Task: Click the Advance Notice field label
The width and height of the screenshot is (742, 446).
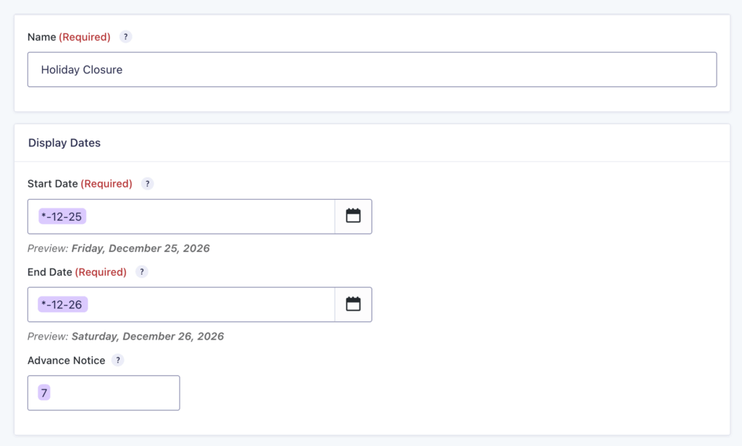Action: [x=65, y=360]
